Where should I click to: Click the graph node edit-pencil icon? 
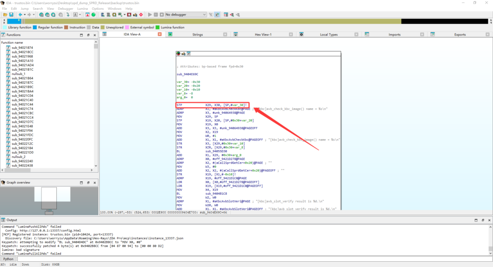coord(183,54)
